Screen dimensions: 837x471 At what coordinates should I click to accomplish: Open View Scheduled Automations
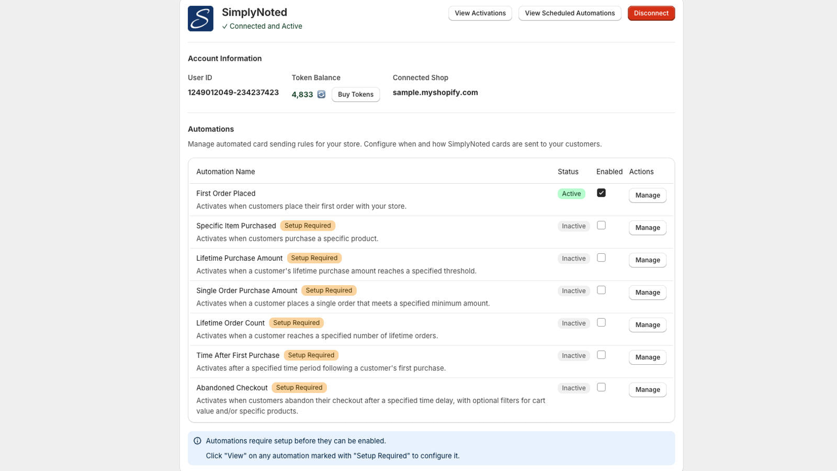569,13
